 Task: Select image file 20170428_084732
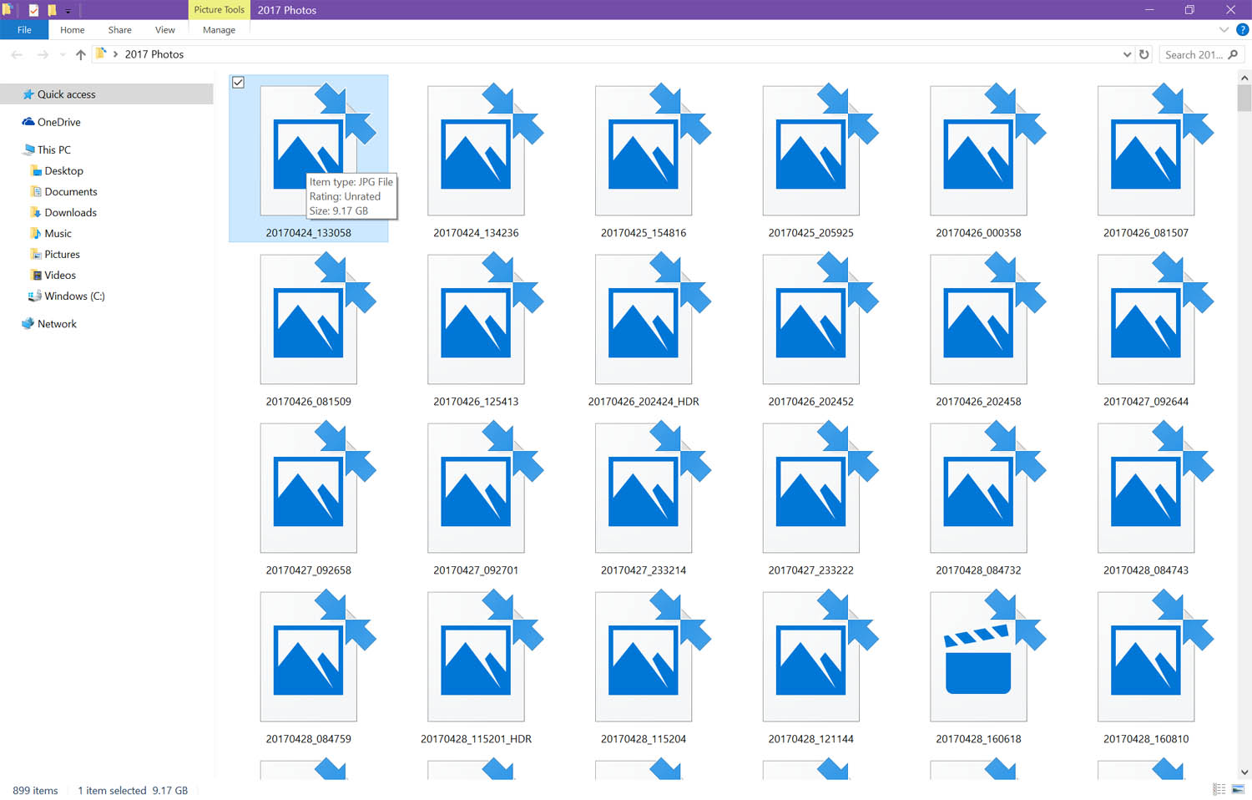978,496
